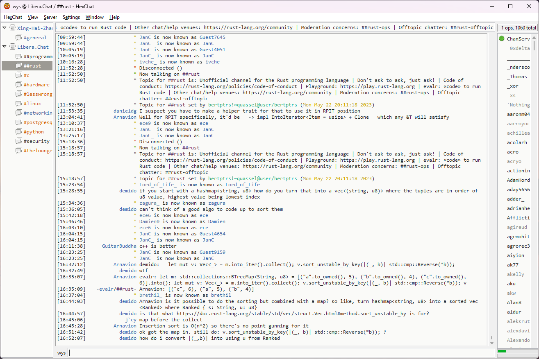
Task: Open the rust-lang.org/community link in topic bar
Action: click(247, 27)
